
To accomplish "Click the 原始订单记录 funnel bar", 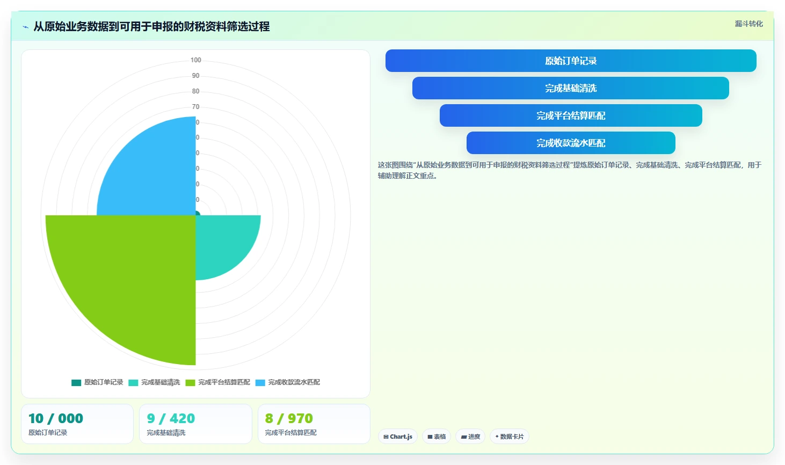I will pyautogui.click(x=571, y=61).
